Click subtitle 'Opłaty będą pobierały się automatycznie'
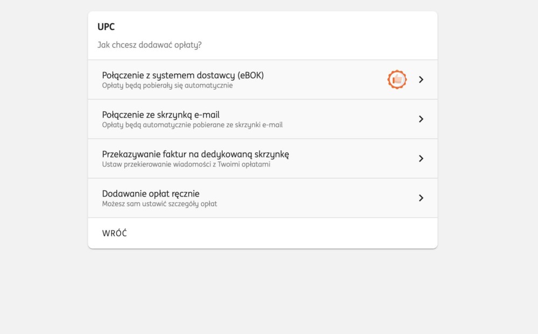 [167, 85]
